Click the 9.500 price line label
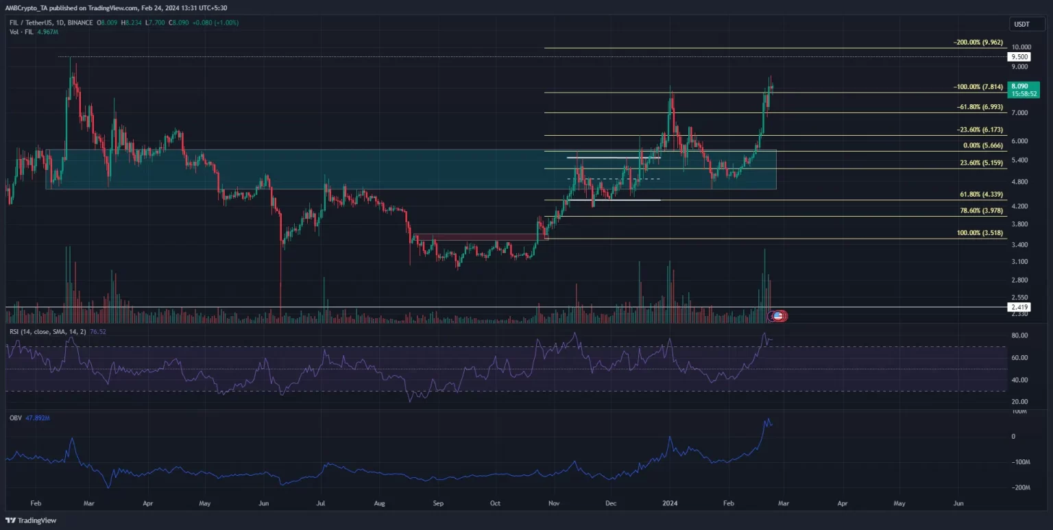The width and height of the screenshot is (1053, 530). (1019, 58)
